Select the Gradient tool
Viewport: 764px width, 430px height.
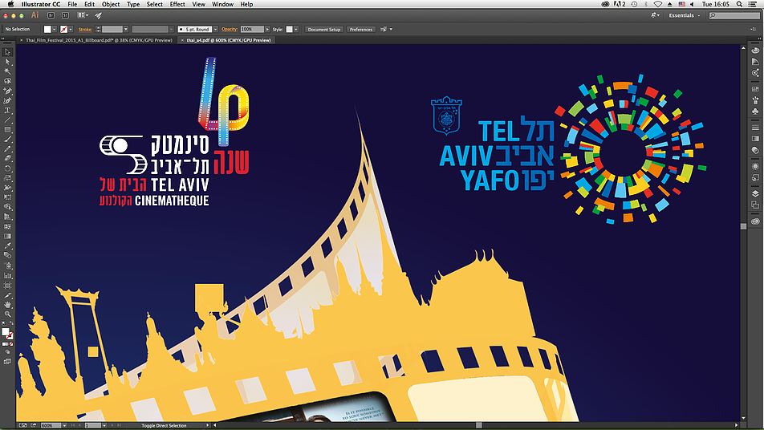pos(7,236)
